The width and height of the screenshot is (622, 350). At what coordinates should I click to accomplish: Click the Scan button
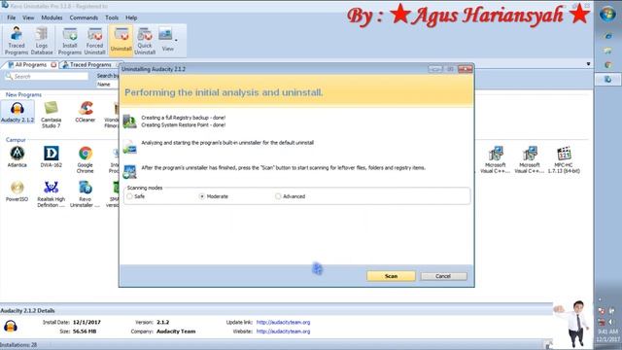391,276
